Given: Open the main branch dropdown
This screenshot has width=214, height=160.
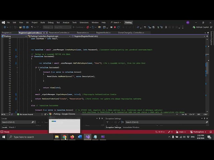Looking at the screenshot, I should (x=181, y=132).
